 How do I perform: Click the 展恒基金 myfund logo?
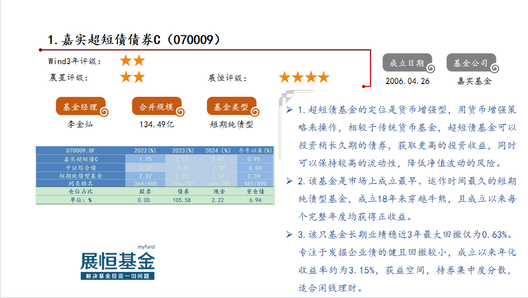118,262
